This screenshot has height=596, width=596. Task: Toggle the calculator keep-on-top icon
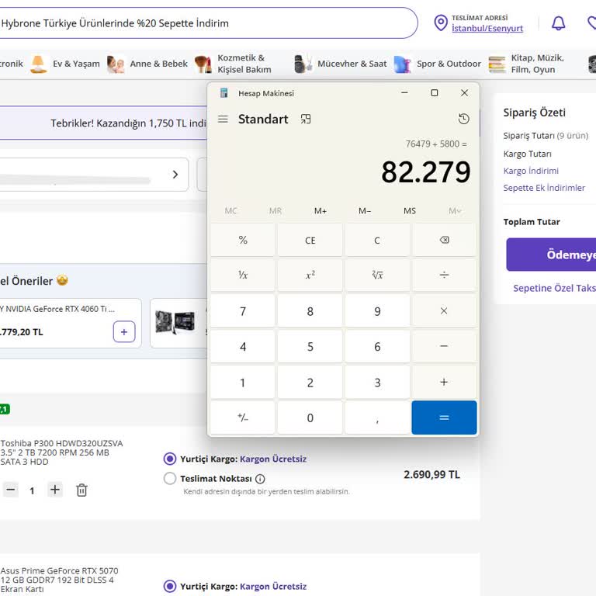pyautogui.click(x=306, y=120)
